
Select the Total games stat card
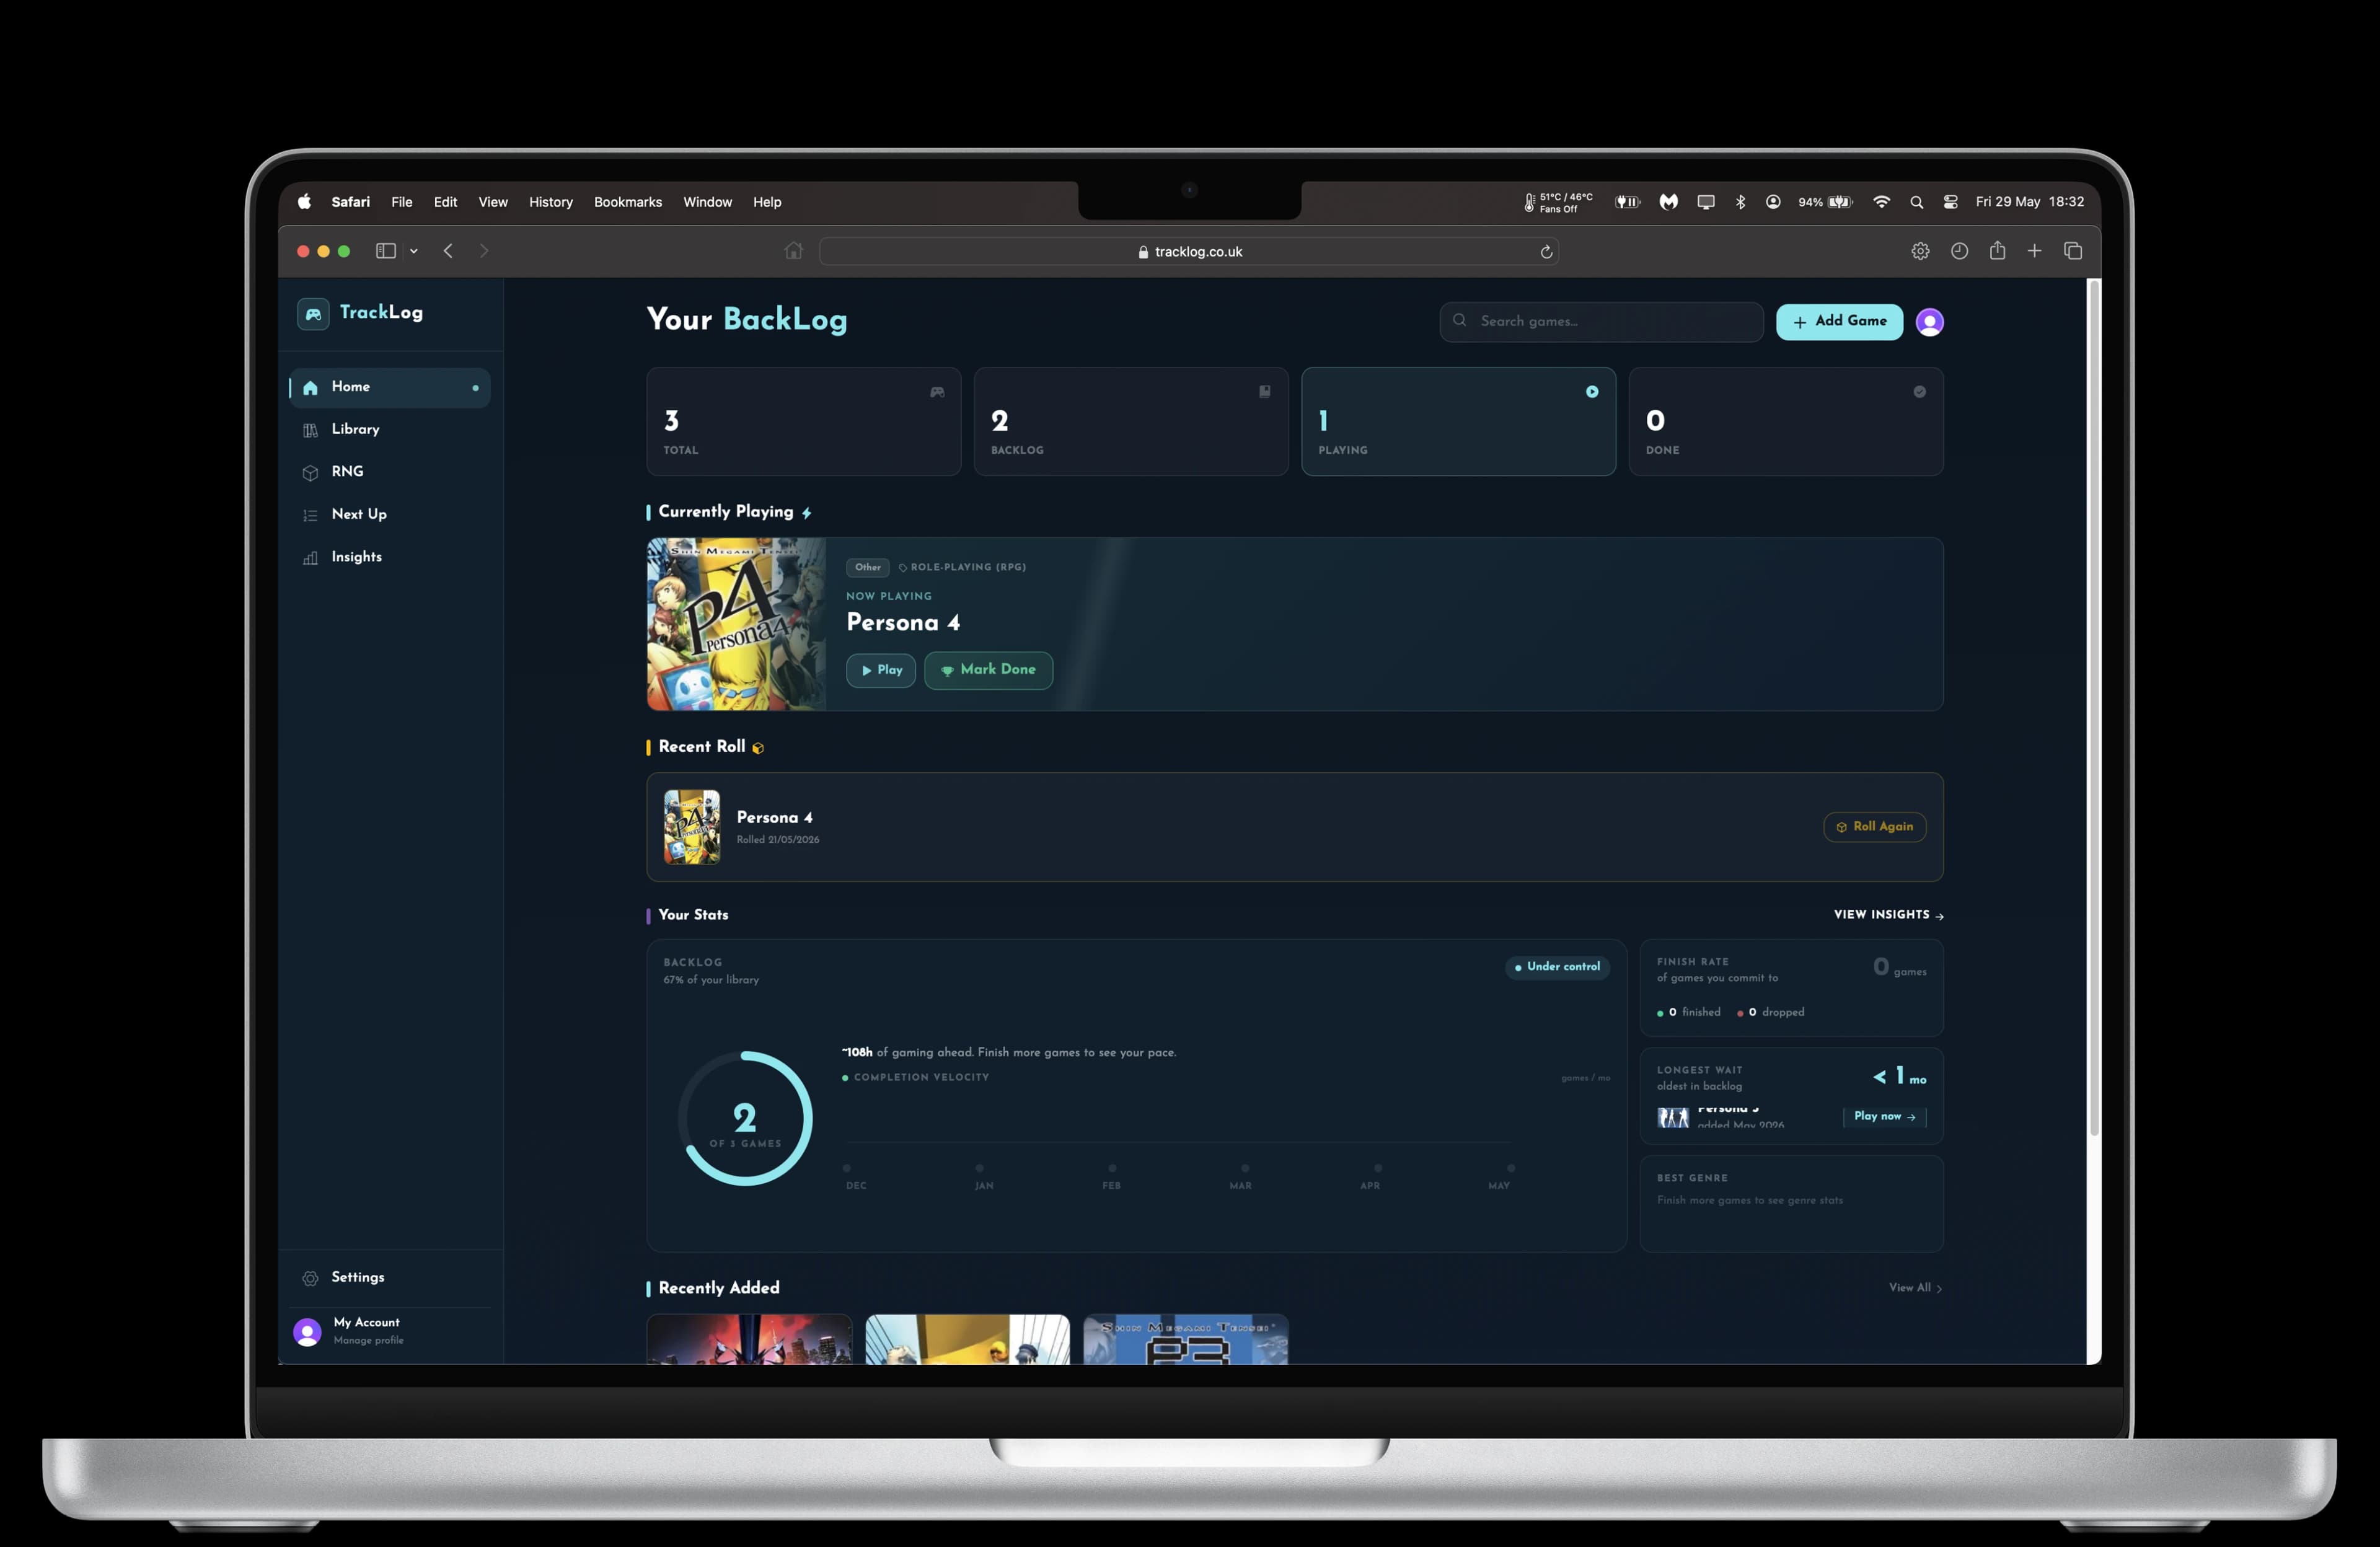coord(803,421)
